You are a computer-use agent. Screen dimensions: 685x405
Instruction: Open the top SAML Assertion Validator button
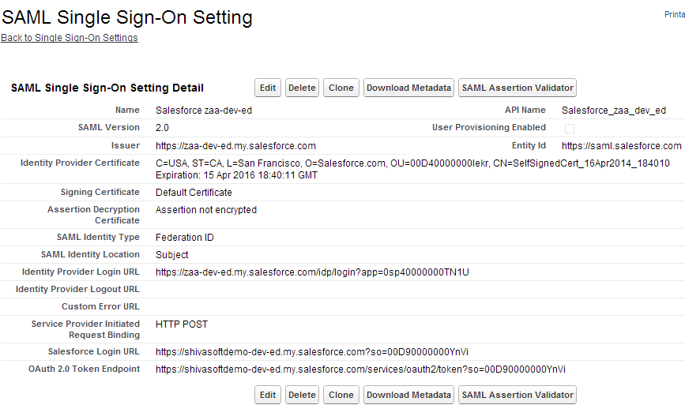[518, 88]
